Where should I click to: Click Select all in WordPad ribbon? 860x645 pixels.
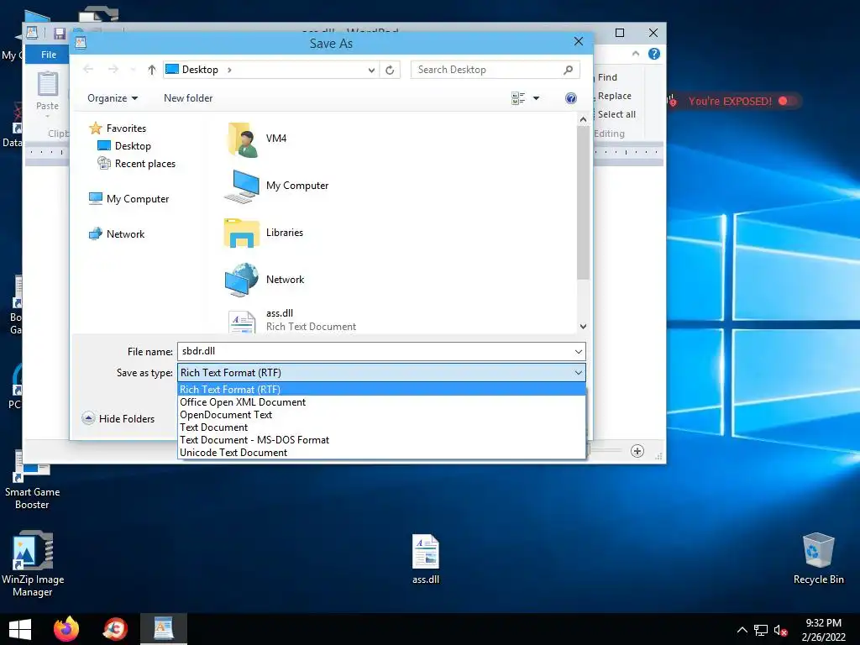(616, 114)
